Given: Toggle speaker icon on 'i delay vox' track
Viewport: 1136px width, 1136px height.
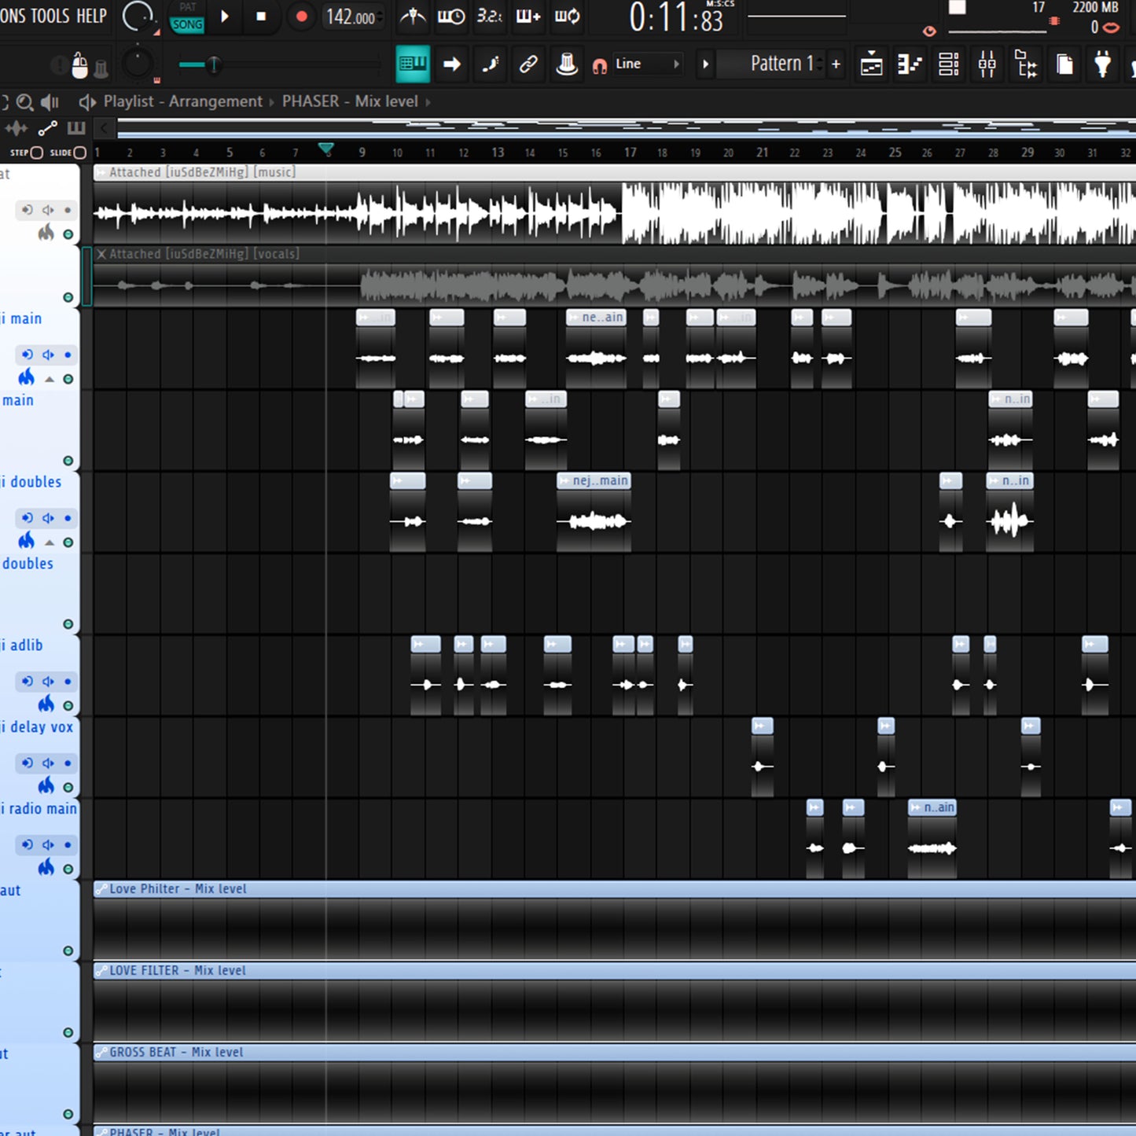Looking at the screenshot, I should [48, 763].
